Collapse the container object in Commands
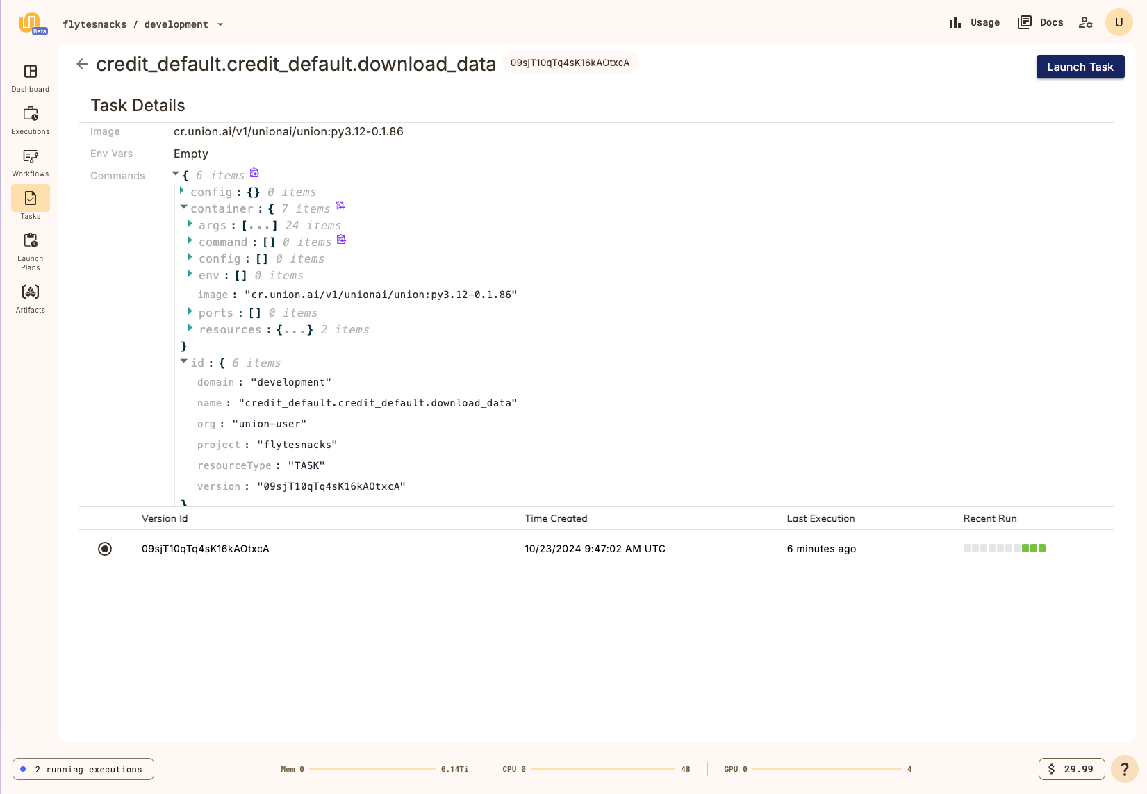Screen dimensions: 1147x794 point(183,206)
